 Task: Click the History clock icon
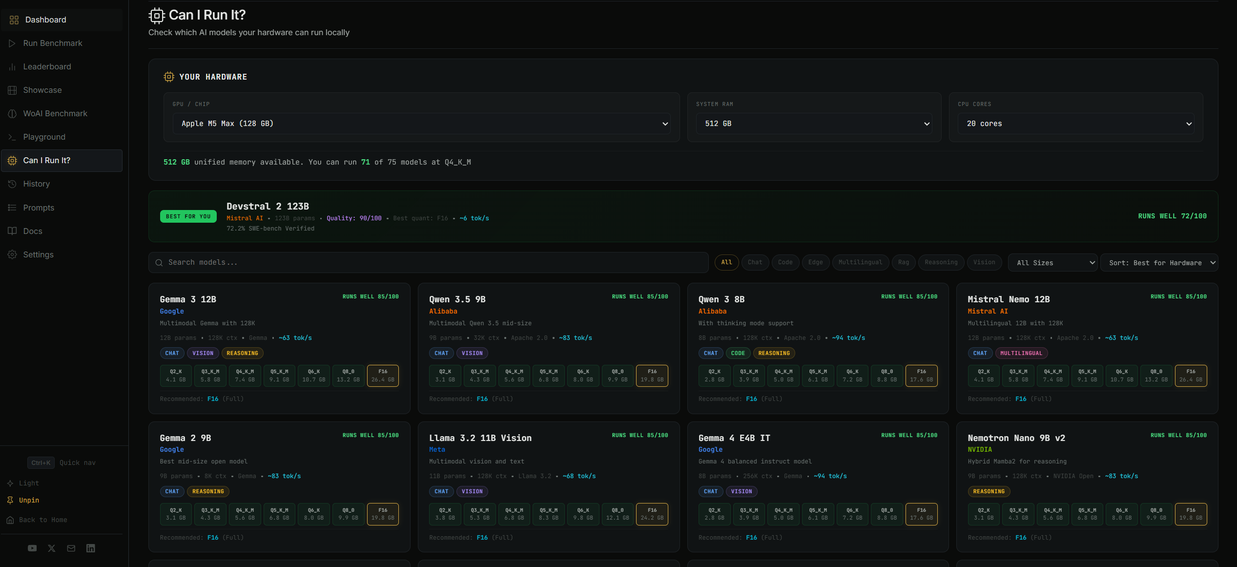click(12, 184)
